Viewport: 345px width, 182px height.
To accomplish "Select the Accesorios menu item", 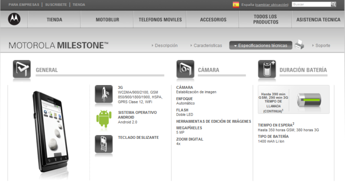I will (213, 20).
